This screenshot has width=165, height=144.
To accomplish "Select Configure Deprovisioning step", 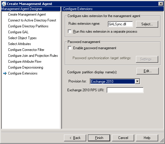I will coord(25,67).
